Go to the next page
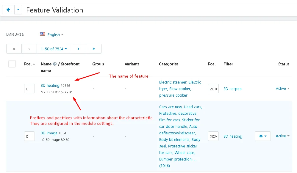297x173 pixels. tap(78, 49)
